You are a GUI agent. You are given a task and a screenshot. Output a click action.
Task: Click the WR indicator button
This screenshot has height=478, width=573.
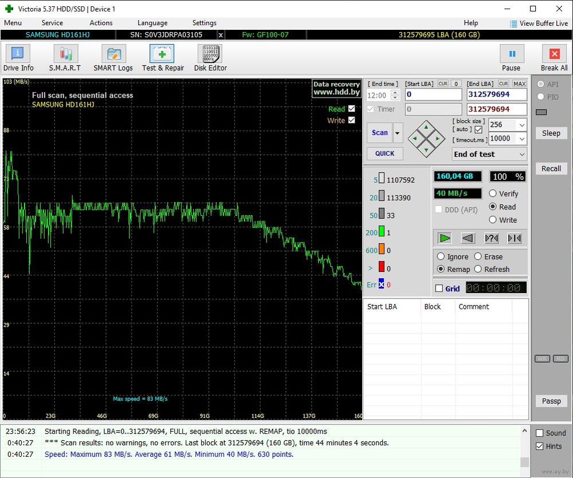coord(542,358)
